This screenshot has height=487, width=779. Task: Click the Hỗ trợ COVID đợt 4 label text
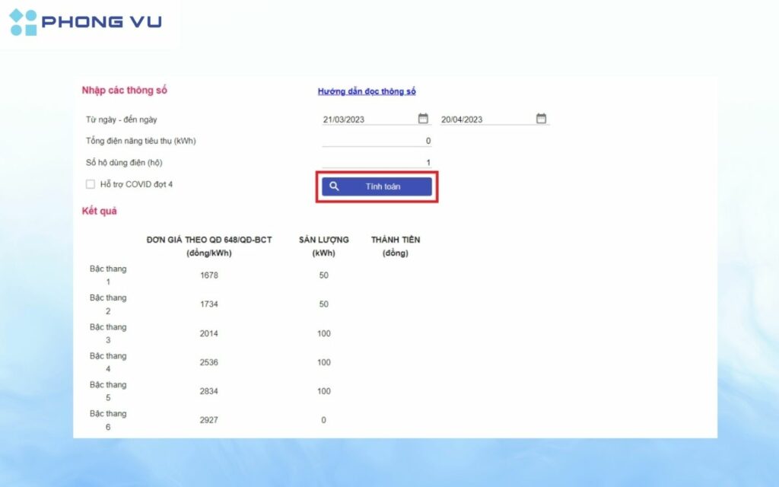pos(136,184)
